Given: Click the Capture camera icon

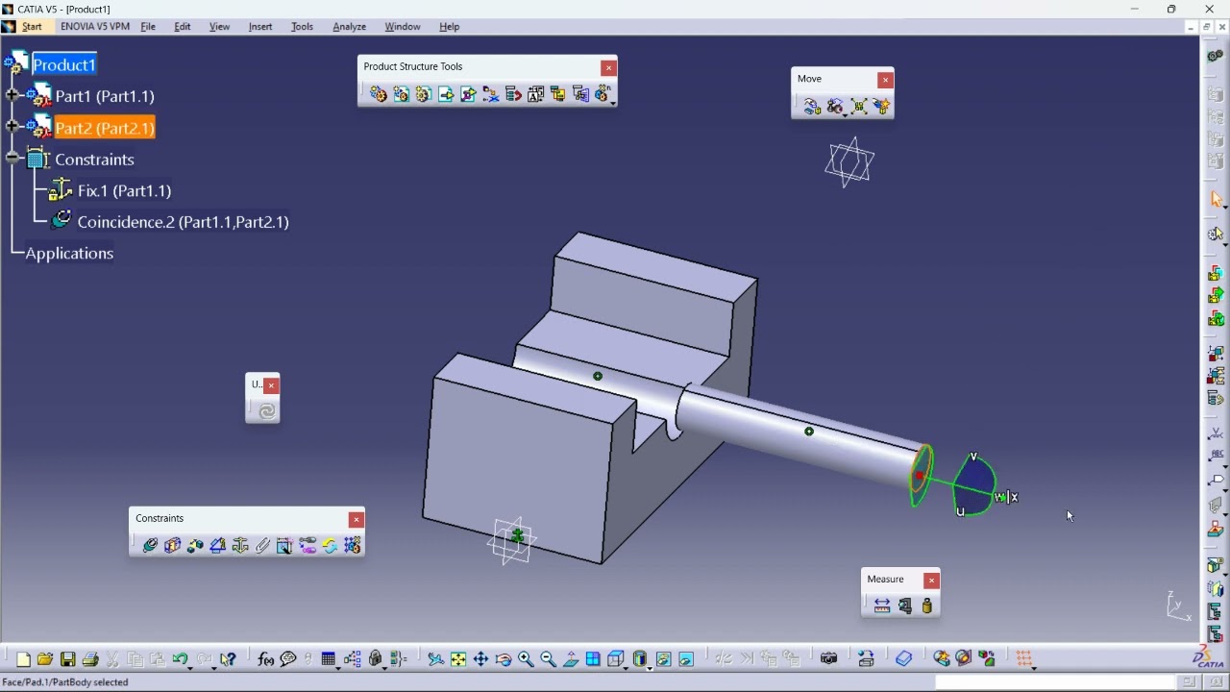Looking at the screenshot, I should click(x=829, y=659).
